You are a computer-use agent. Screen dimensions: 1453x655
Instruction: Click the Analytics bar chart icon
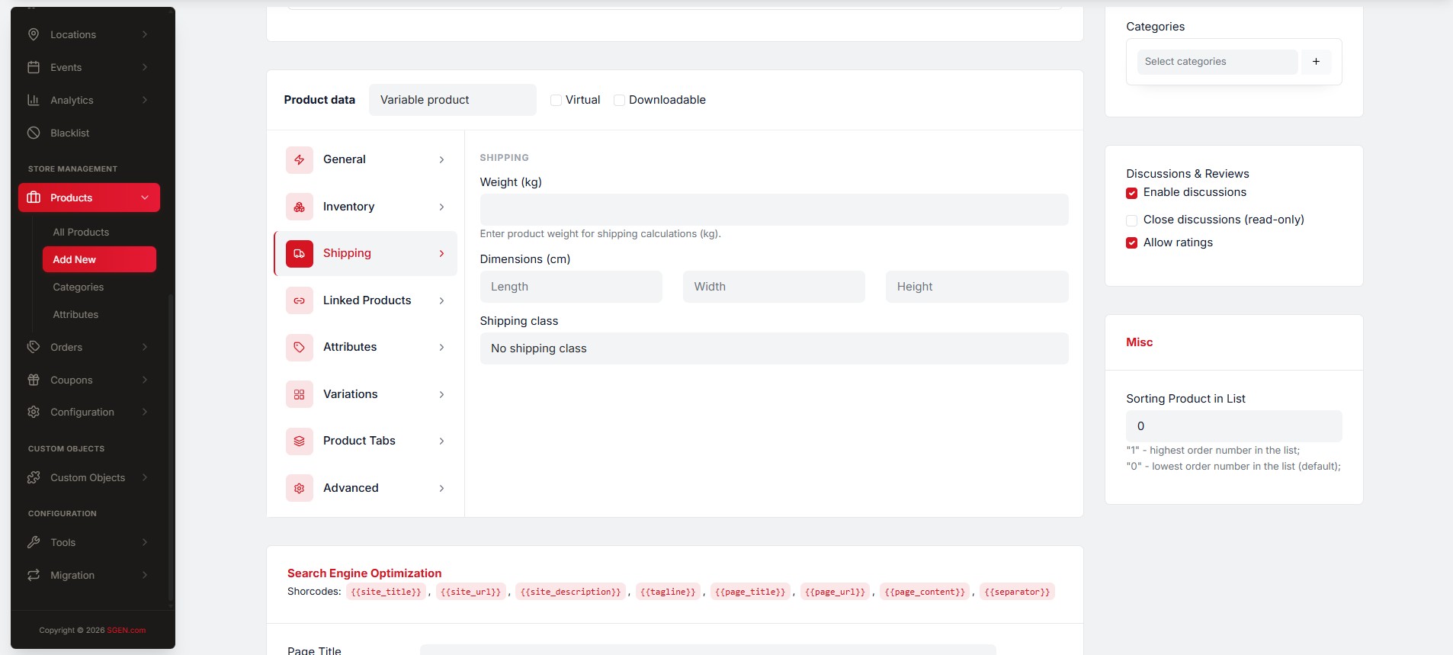(x=34, y=100)
